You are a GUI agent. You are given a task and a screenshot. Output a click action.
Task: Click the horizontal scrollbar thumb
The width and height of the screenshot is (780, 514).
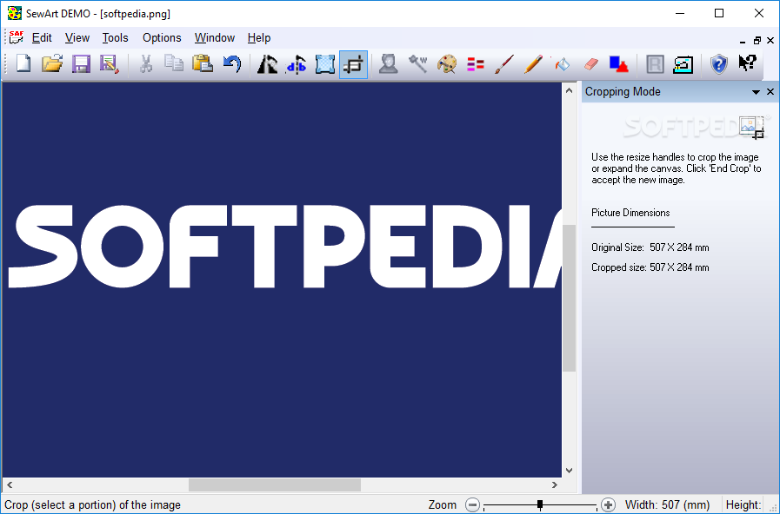[x=275, y=484]
